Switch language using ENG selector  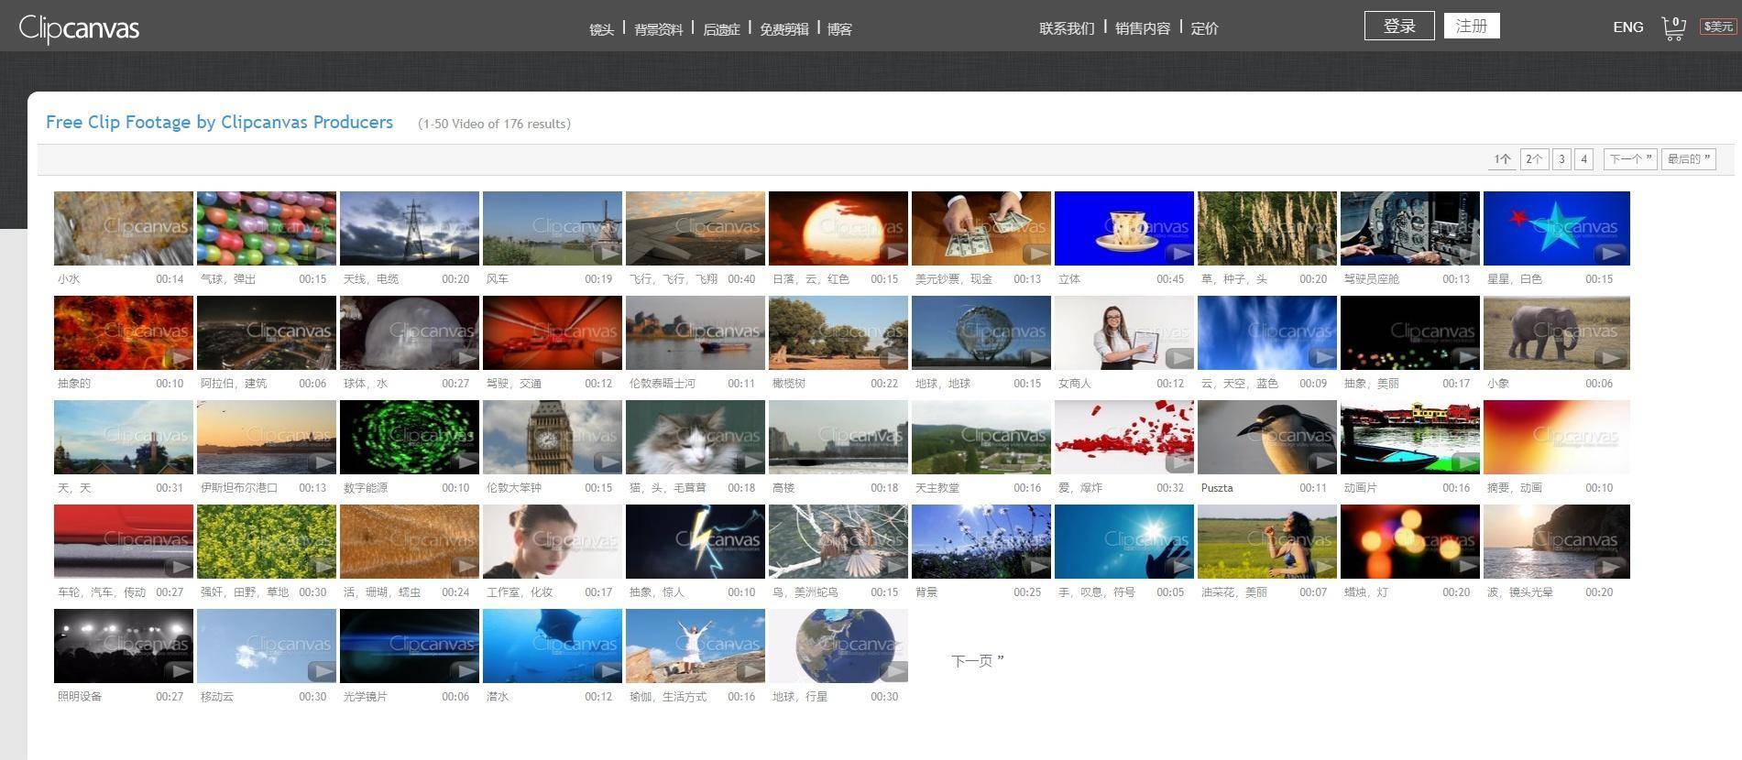pyautogui.click(x=1627, y=27)
